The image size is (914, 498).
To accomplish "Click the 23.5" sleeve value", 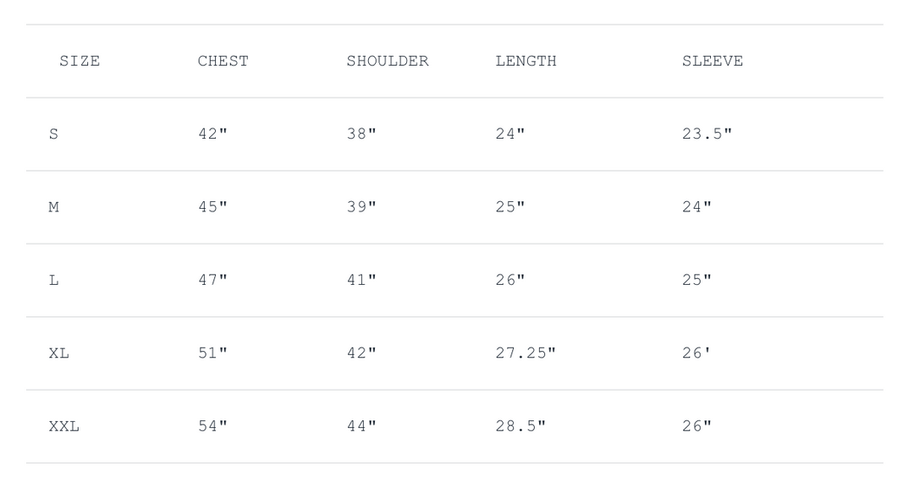I will tap(707, 134).
